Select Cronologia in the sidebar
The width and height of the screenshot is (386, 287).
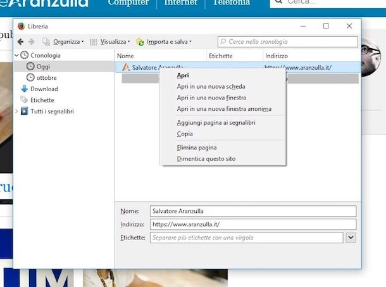(x=46, y=55)
